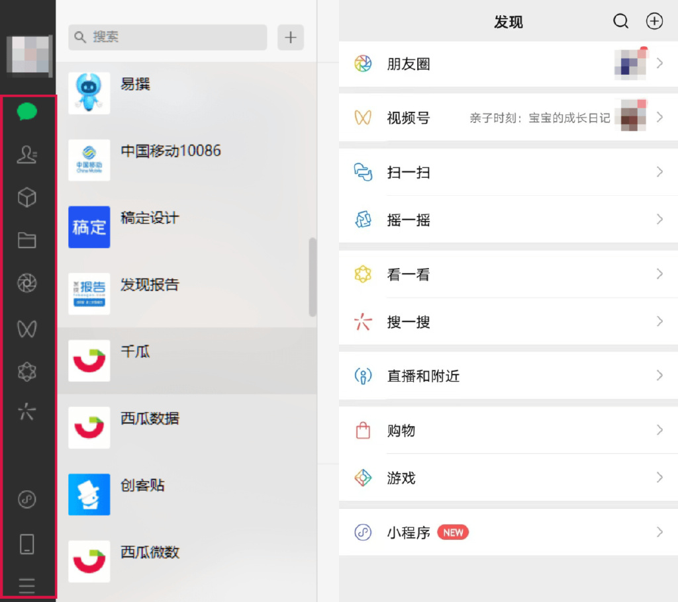The image size is (678, 602).
Task: Open Chat Files with the folder icon
Action: click(x=26, y=240)
